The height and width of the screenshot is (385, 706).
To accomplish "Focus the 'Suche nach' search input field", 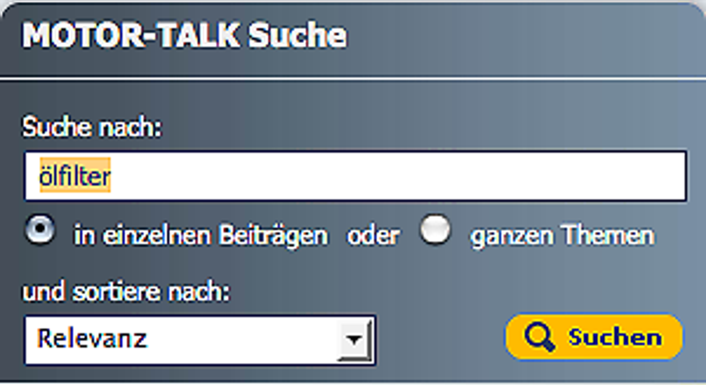I will [x=355, y=176].
